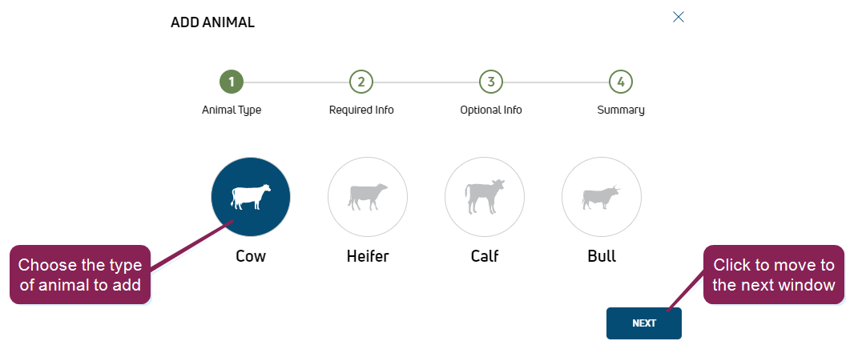Click the step 1 circle
This screenshot has width=858, height=353.
232,82
